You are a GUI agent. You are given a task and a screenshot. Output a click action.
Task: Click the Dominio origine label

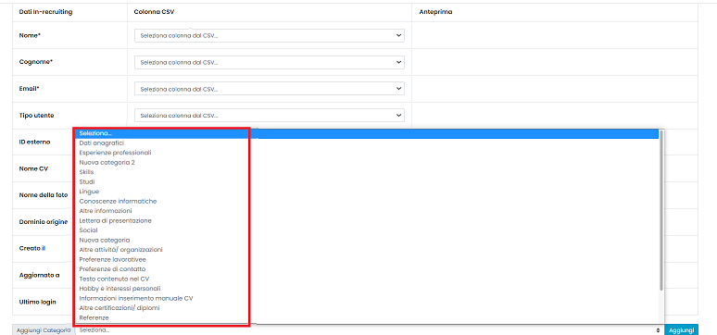pos(44,222)
